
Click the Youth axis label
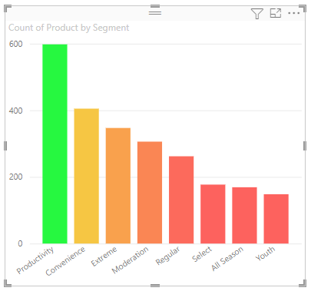click(x=266, y=253)
